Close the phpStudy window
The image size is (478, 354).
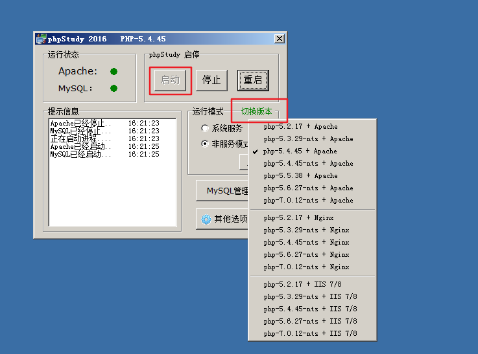coord(280,39)
